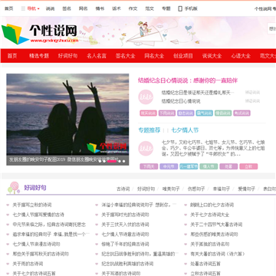Screen dimensions: 276x276
Task: Open 精选专题 in red navigation bar
Action: coord(39,56)
